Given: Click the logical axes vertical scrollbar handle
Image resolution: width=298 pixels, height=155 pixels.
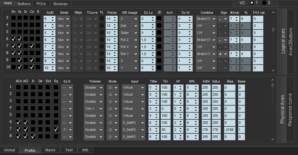Looking at the screenshot, I should [x=273, y=30].
